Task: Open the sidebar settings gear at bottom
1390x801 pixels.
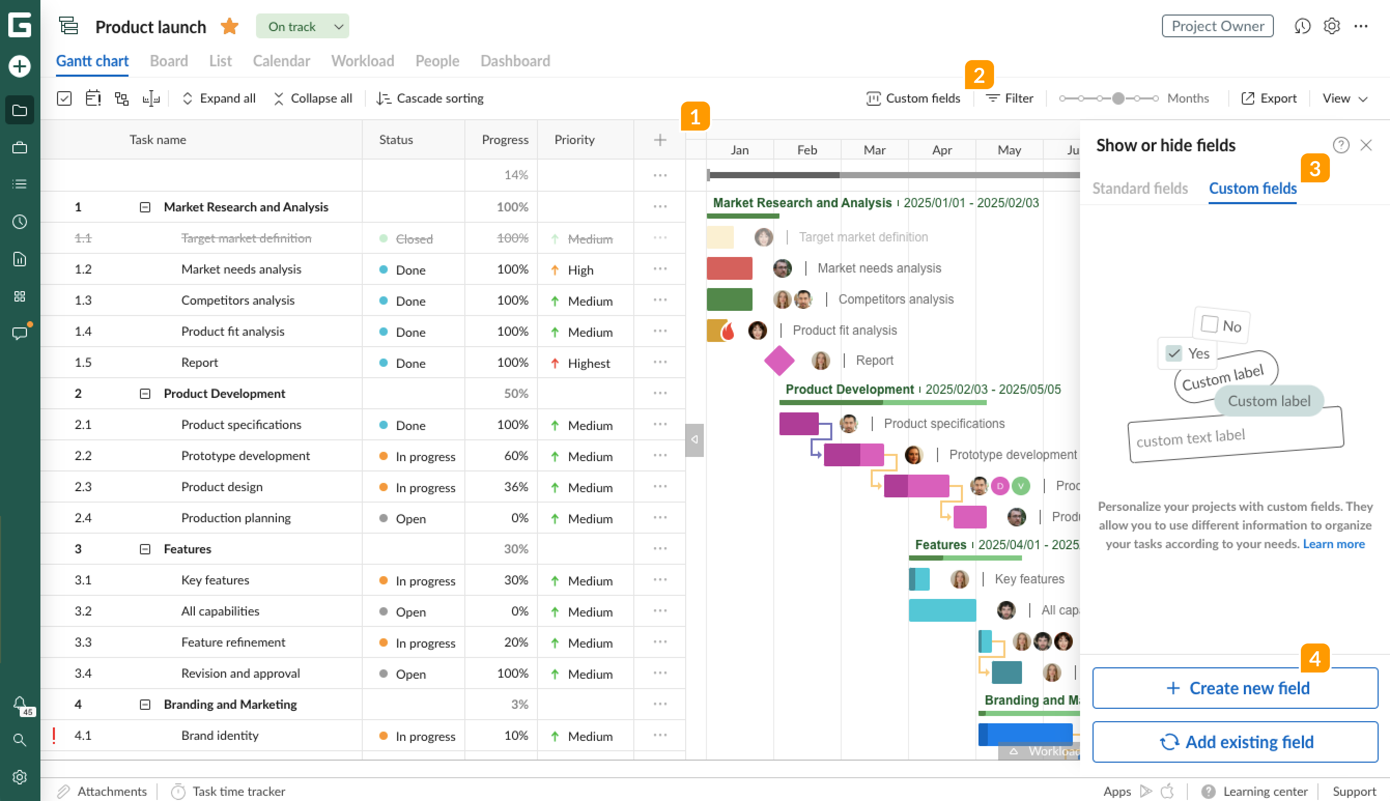Action: pyautogui.click(x=20, y=777)
